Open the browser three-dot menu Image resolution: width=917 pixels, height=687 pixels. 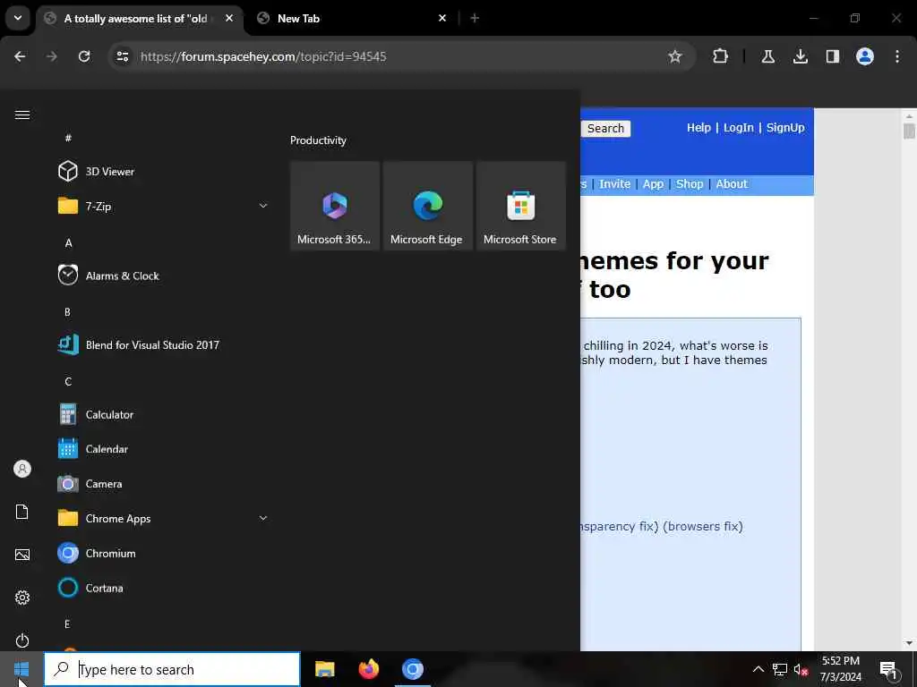[x=897, y=56]
